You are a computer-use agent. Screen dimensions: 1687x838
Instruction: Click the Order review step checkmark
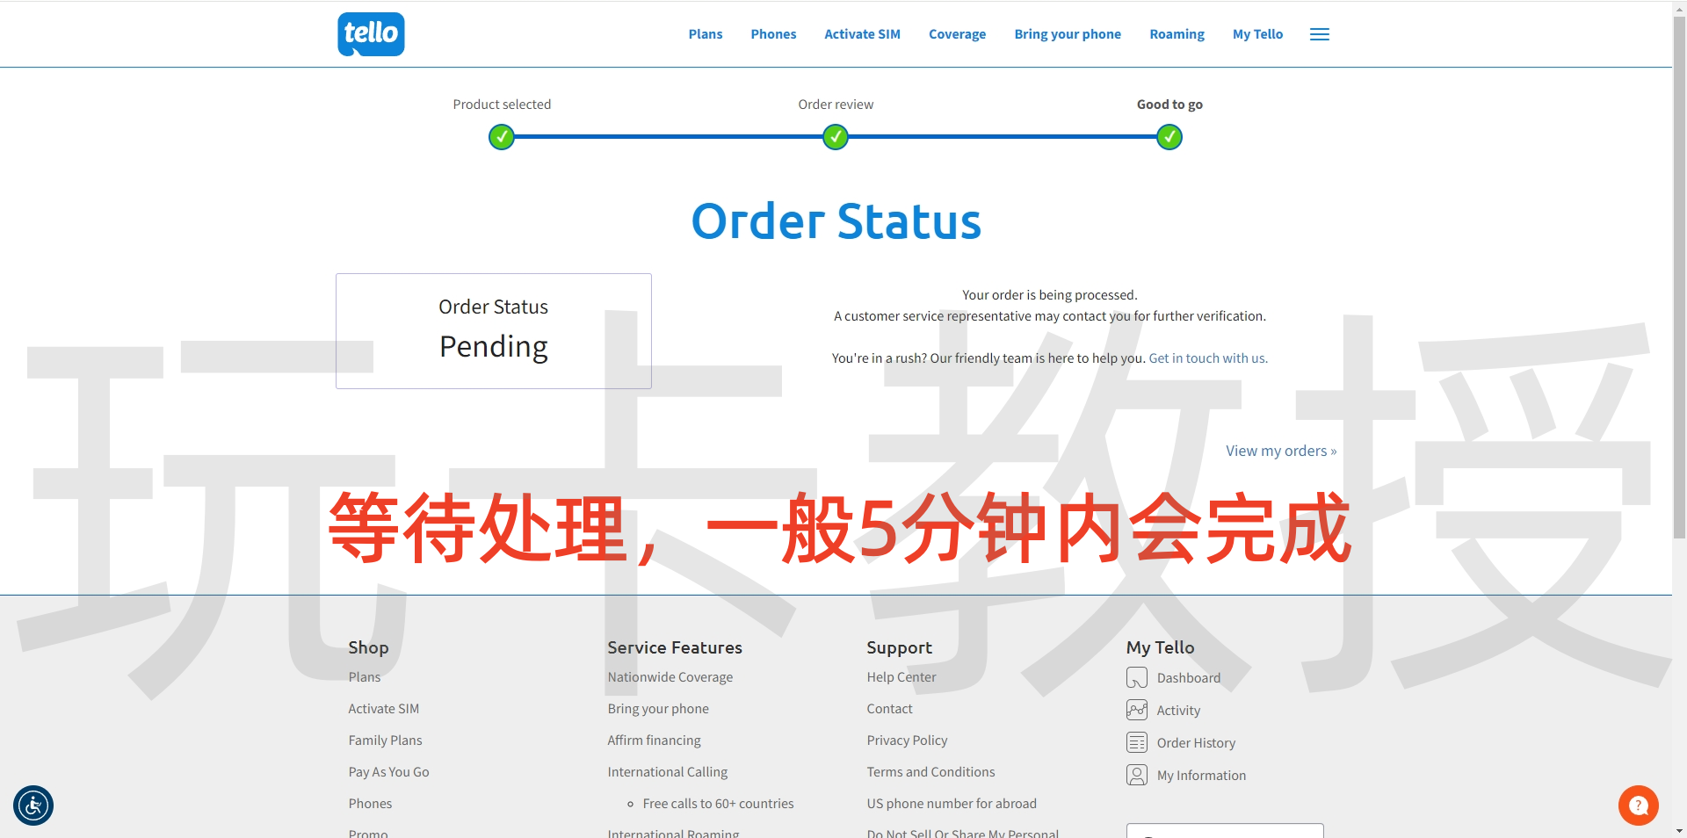coord(836,137)
